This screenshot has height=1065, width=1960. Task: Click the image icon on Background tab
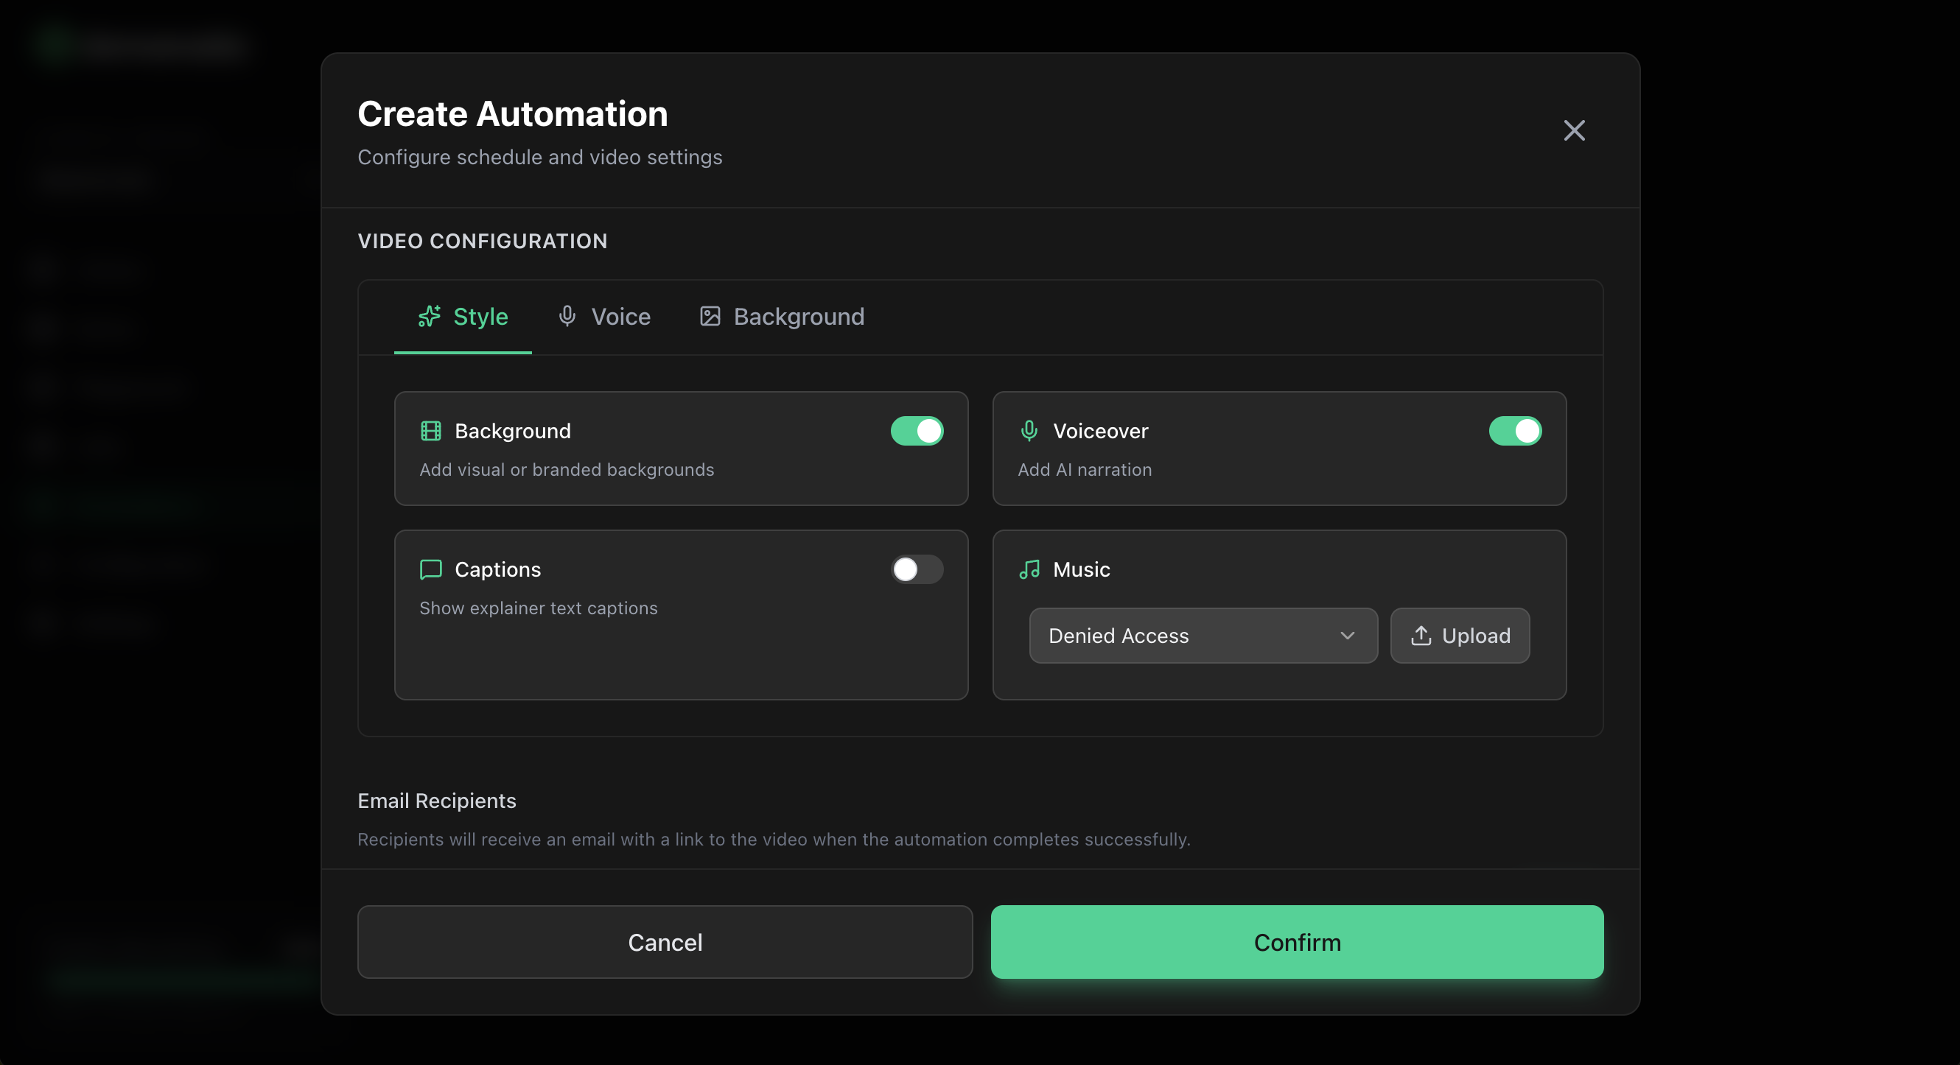(x=710, y=317)
